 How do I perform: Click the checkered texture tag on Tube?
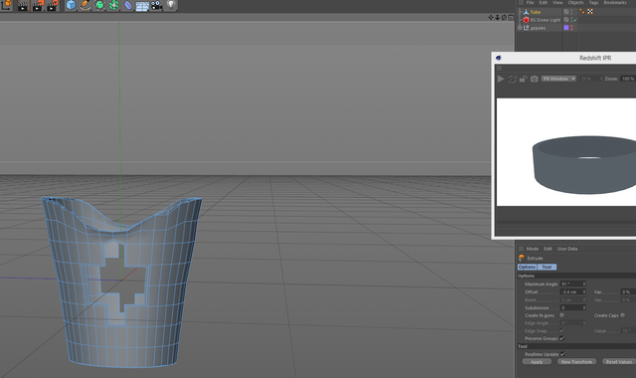[x=590, y=12]
